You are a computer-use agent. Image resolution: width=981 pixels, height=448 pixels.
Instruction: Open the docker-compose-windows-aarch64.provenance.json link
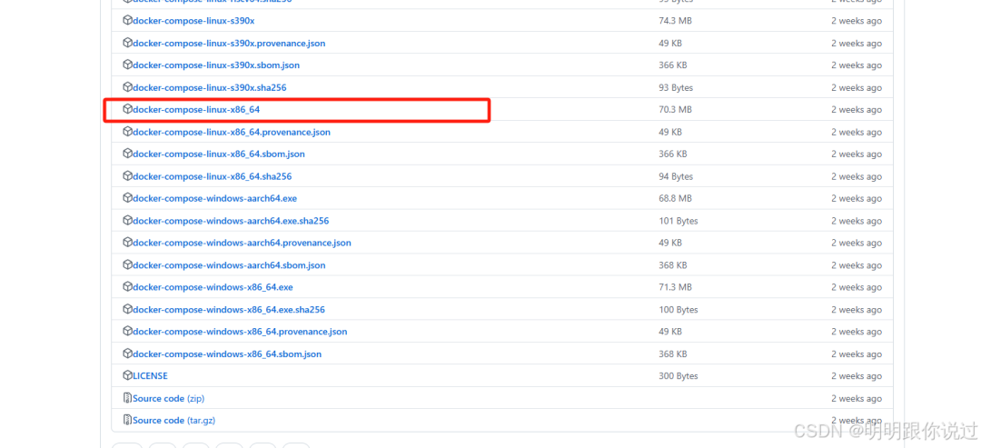[242, 243]
